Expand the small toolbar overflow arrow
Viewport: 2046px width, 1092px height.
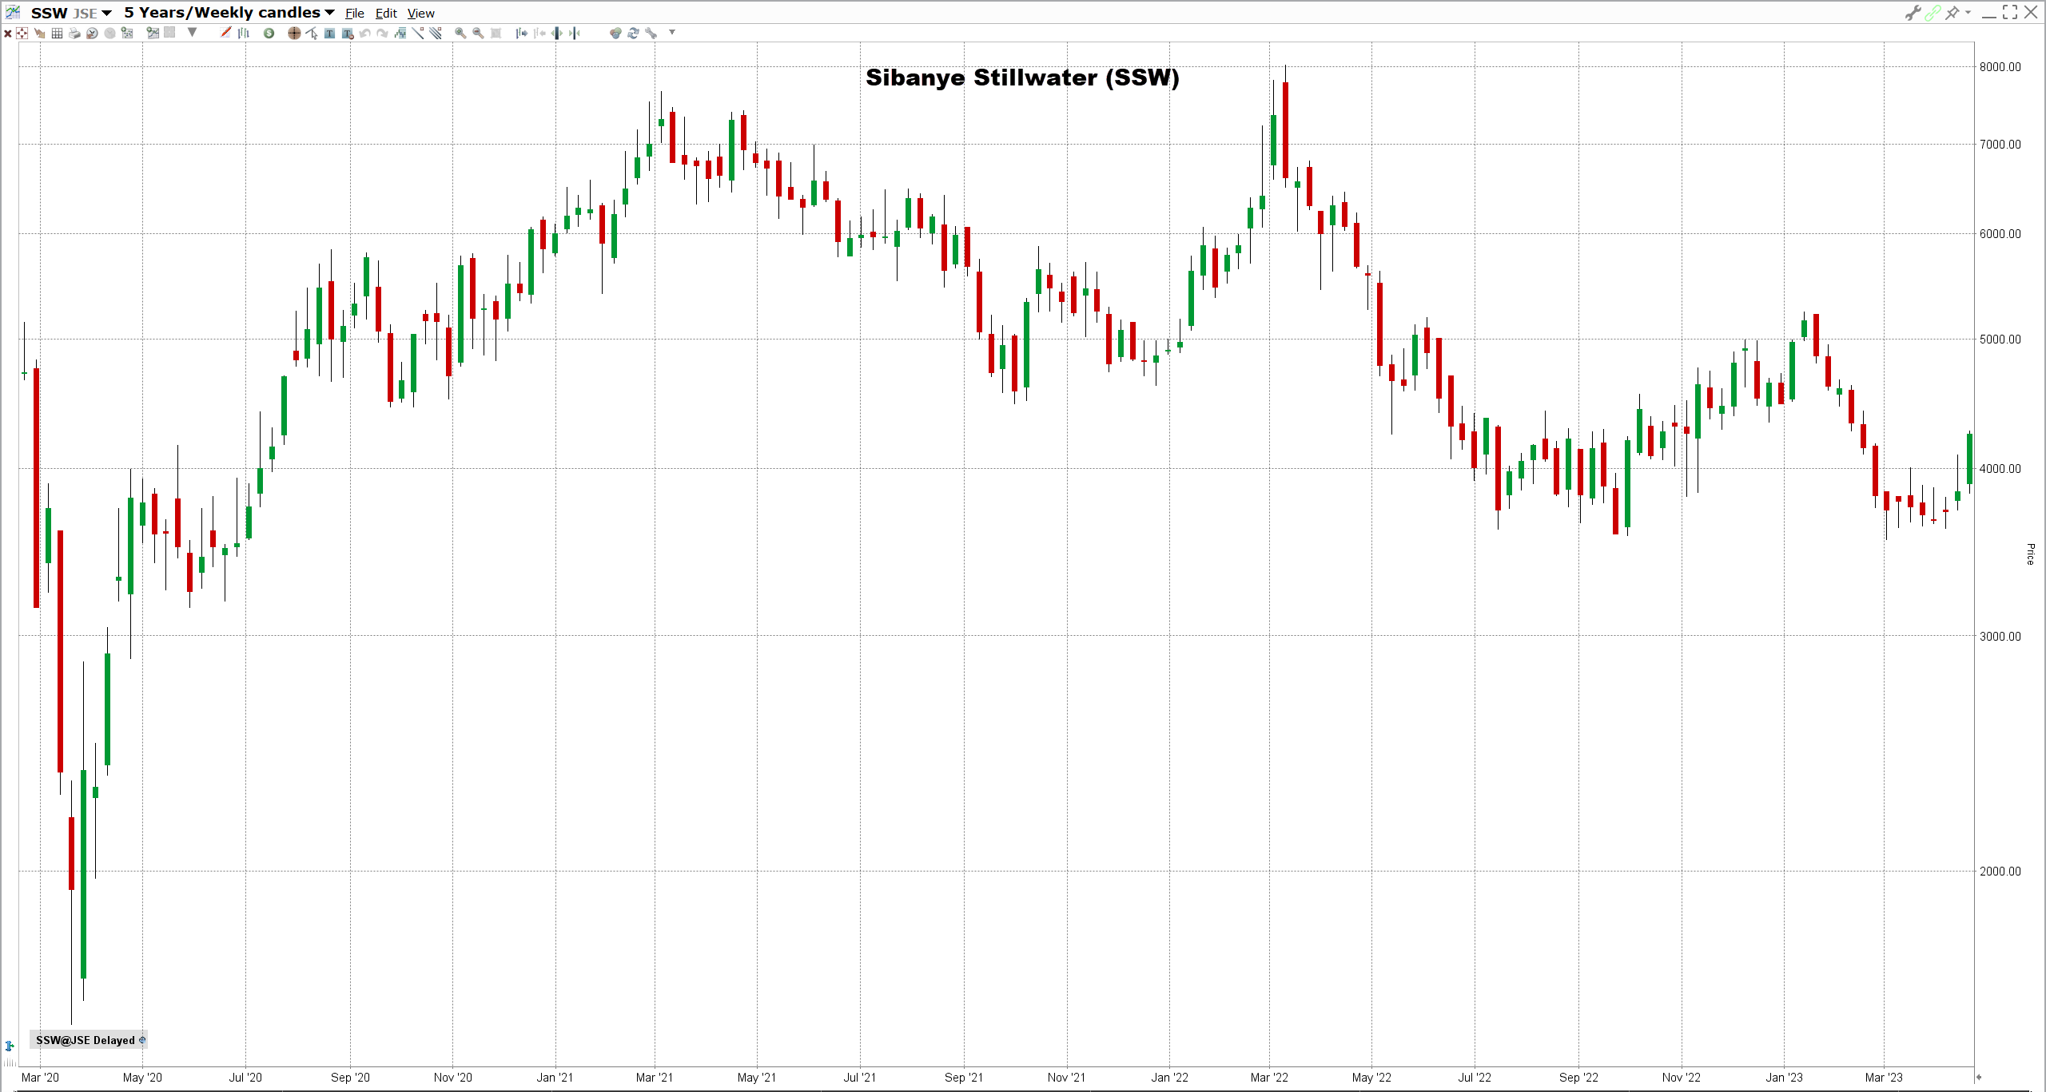(x=672, y=32)
